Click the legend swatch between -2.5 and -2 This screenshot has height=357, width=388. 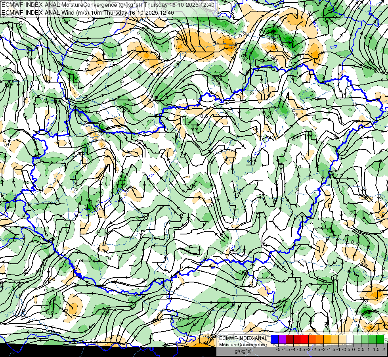click(x=320, y=340)
